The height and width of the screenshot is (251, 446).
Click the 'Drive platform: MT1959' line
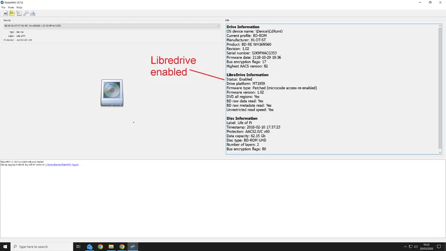(246, 84)
